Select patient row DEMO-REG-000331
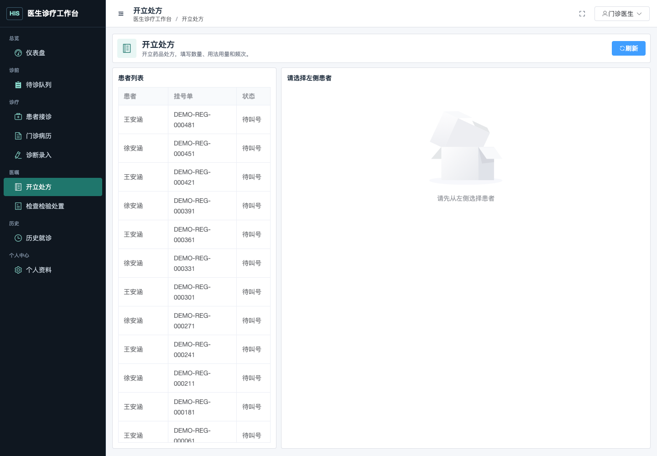Image resolution: width=657 pixels, height=456 pixels. 194,263
